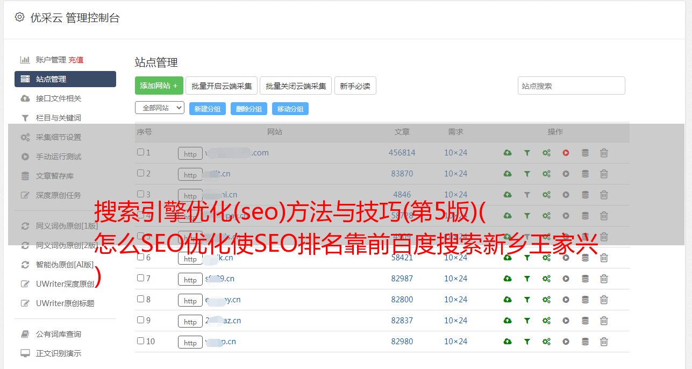The image size is (692, 369).
Task: Click the trash icon in row 3
Action: pyautogui.click(x=604, y=195)
